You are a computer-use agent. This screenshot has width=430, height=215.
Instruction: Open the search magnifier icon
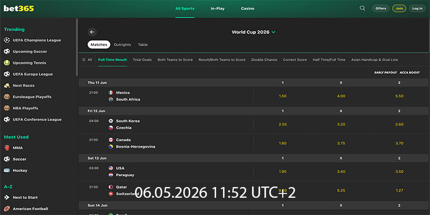point(362,8)
